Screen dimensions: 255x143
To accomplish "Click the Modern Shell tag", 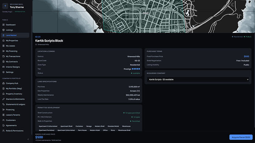I will point(99,126).
